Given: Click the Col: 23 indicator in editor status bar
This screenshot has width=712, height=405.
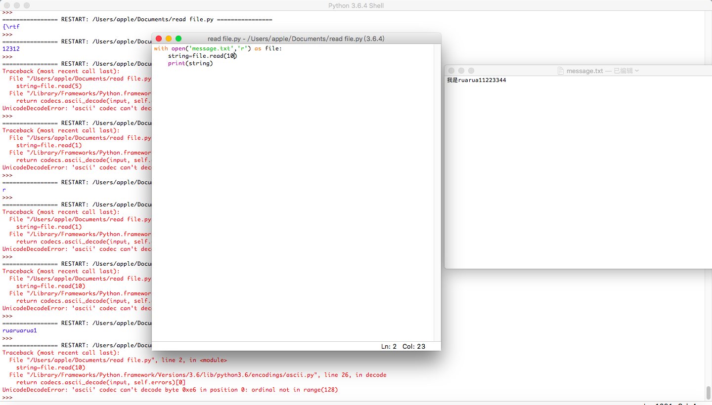Looking at the screenshot, I should 414,346.
